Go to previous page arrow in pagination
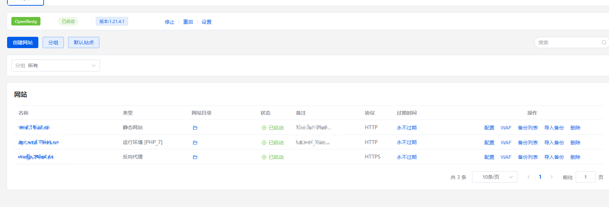This screenshot has width=609, height=207. (x=528, y=177)
